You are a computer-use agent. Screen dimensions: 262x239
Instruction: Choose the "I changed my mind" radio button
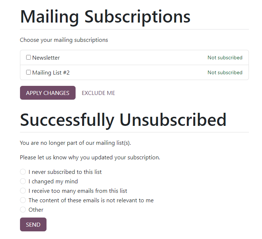click(x=23, y=181)
